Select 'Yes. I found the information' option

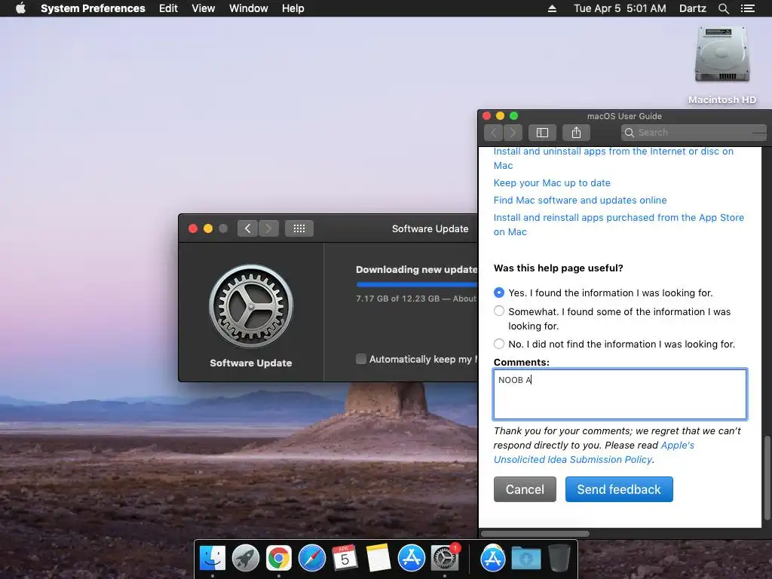pyautogui.click(x=499, y=293)
